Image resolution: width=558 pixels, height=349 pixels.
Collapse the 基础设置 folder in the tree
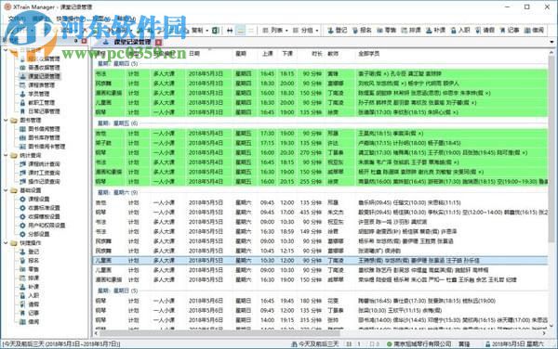(x=6, y=190)
